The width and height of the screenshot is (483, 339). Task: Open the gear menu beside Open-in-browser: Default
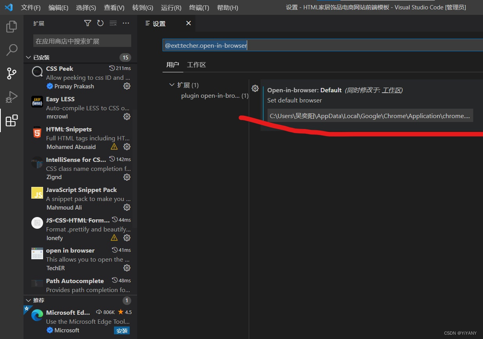click(x=255, y=88)
